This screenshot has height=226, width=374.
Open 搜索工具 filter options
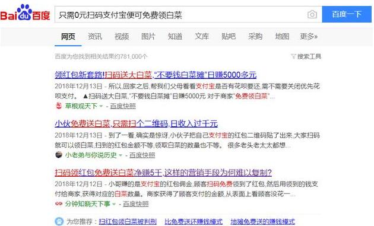click(306, 56)
